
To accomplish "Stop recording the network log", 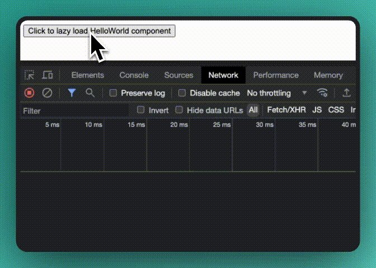I will 30,93.
